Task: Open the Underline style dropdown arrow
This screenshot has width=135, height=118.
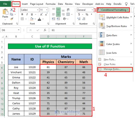Action: (x=36, y=14)
